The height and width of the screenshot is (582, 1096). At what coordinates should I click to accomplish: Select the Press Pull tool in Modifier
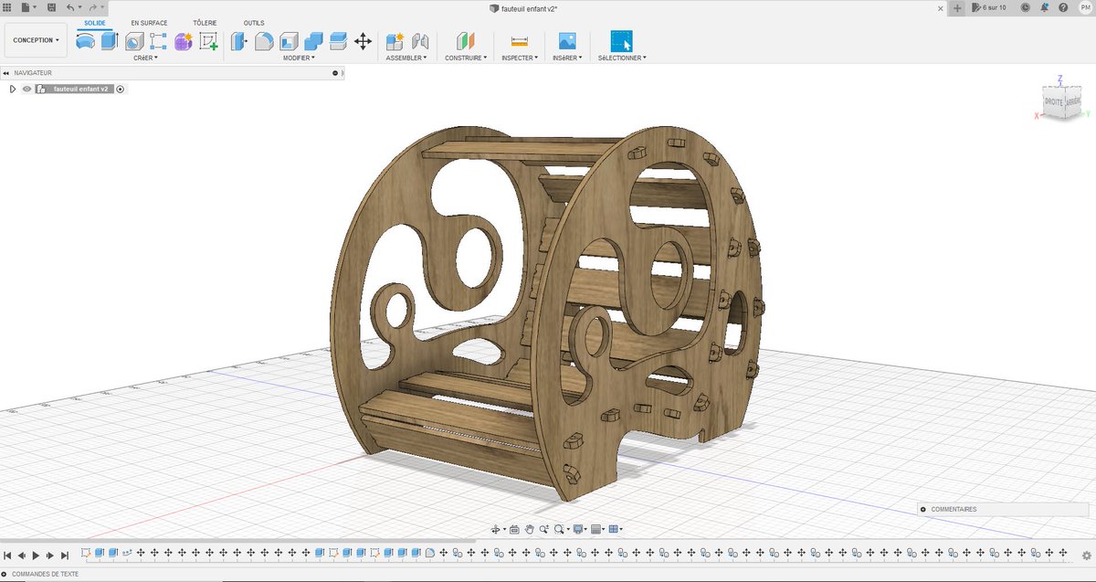click(x=239, y=41)
